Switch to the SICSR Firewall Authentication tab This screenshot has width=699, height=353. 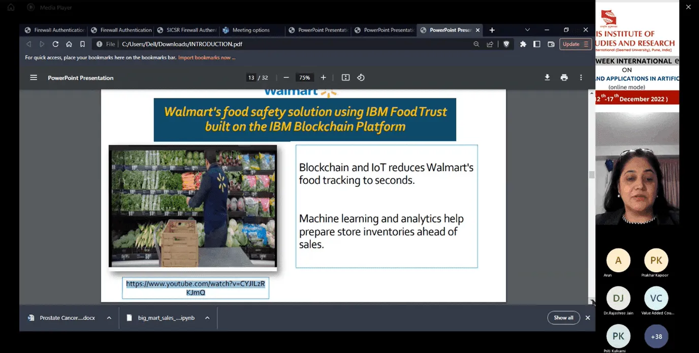[x=186, y=30]
